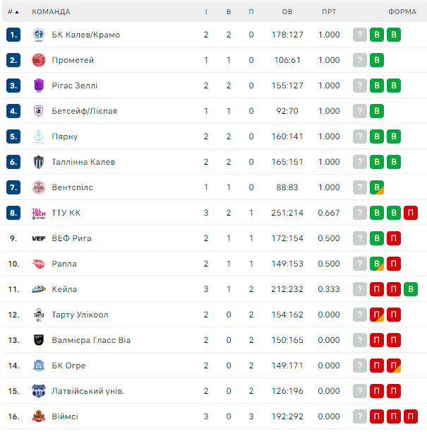
Task: Open the Валмієра Гласс Віа team link
Action: point(91,340)
